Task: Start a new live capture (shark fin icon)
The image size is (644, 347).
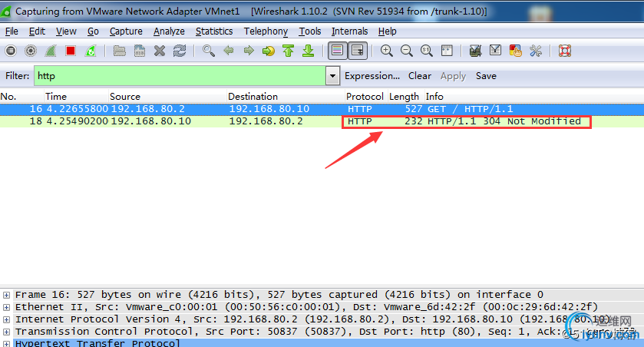Action: [x=51, y=51]
